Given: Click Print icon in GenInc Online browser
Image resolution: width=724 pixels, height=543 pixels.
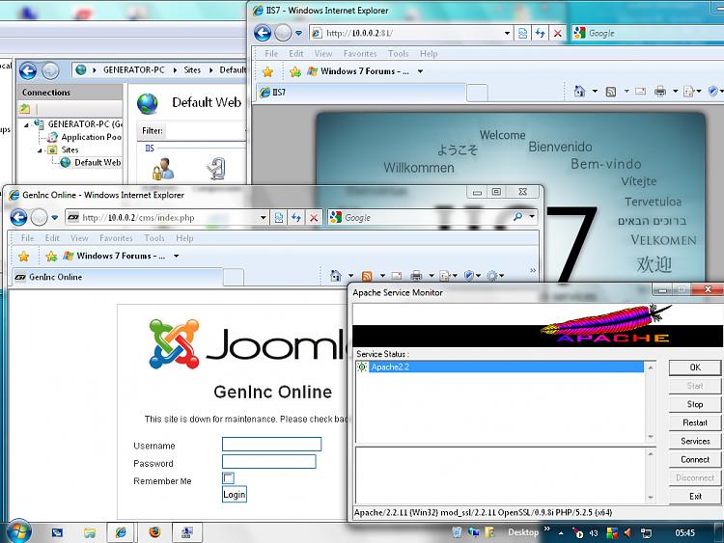Looking at the screenshot, I should pos(416,276).
